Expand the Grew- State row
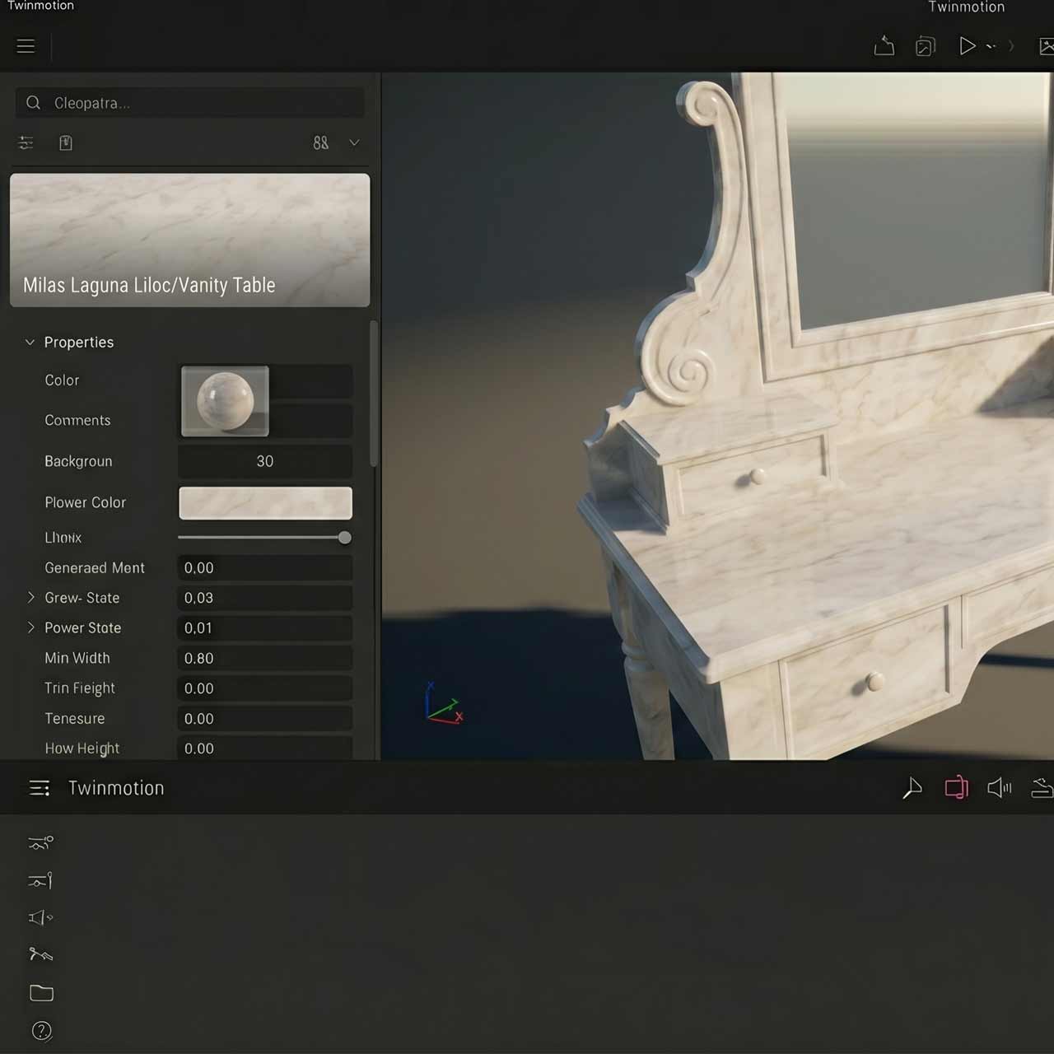 tap(30, 598)
